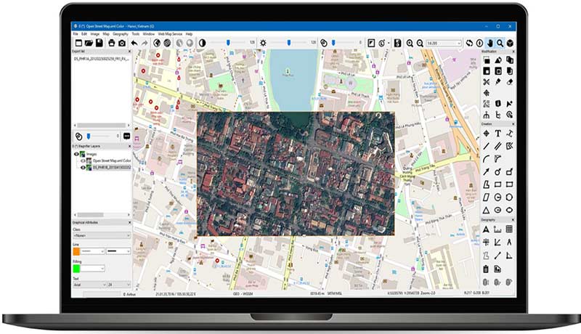Open the Web Map Service menu
Image resolution: width=581 pixels, height=334 pixels.
point(170,34)
